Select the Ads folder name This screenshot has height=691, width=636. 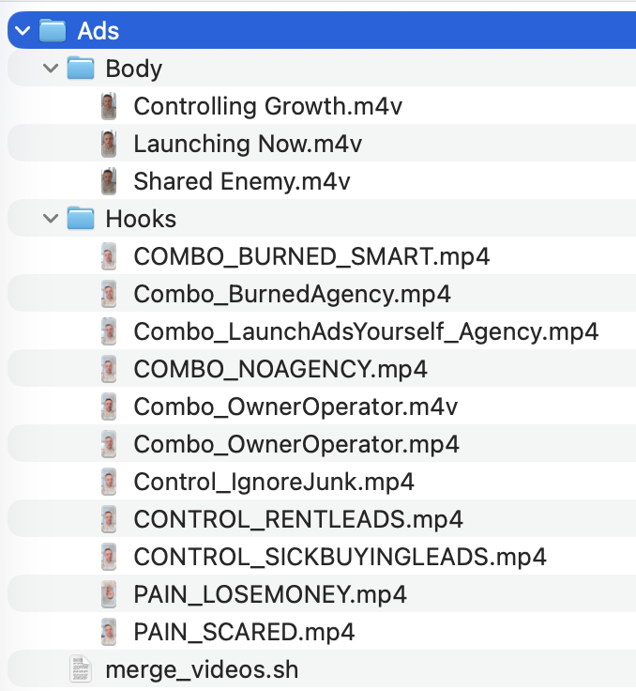(98, 31)
